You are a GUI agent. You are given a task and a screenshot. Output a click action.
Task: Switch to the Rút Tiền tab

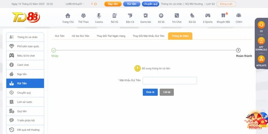60,36
